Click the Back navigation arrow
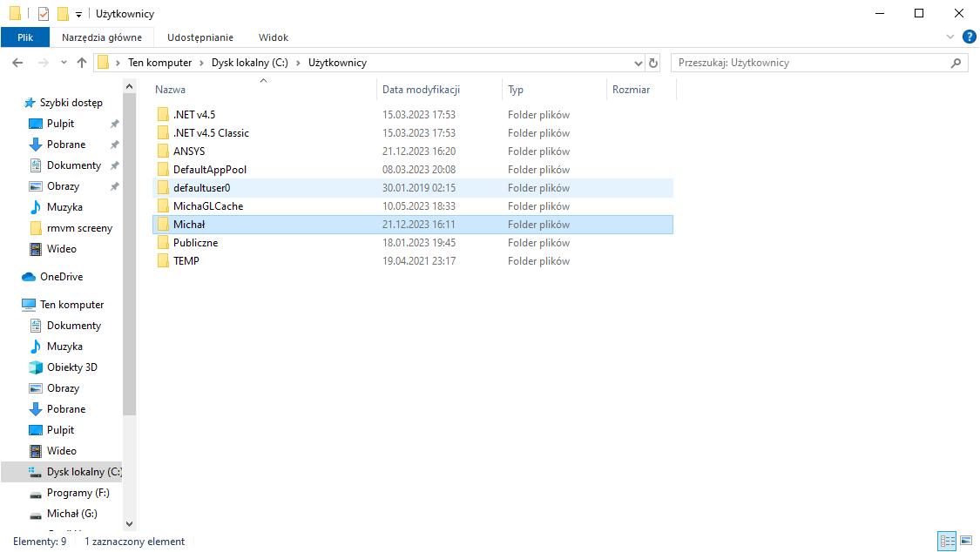 tap(18, 63)
